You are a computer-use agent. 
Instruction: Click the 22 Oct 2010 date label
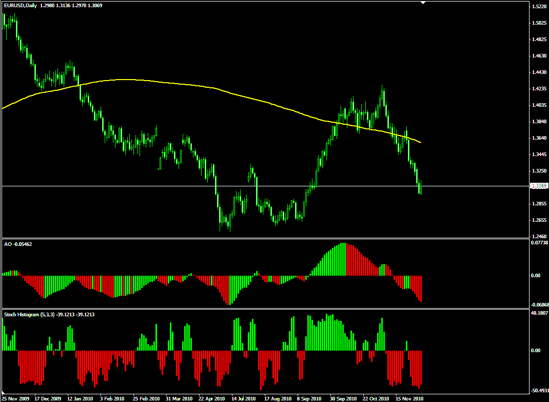click(x=376, y=399)
